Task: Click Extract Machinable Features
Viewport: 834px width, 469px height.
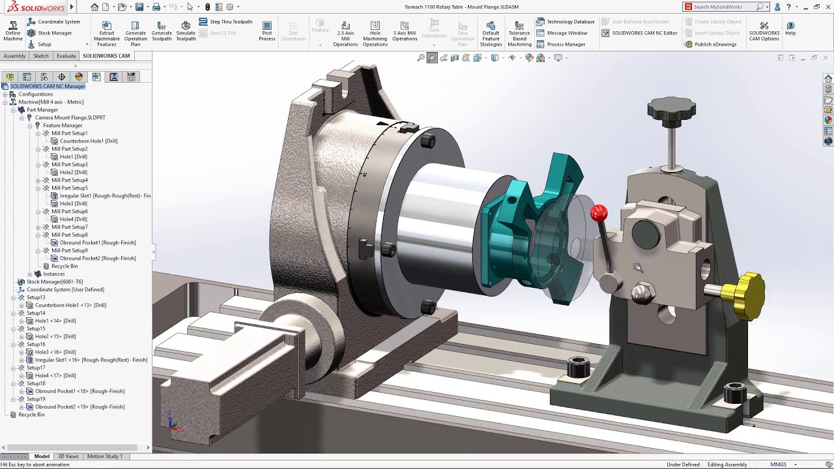Action: [107, 34]
